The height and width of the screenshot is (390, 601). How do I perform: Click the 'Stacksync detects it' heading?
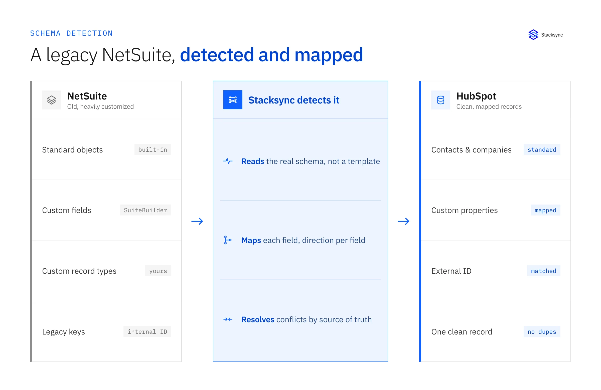click(x=294, y=100)
